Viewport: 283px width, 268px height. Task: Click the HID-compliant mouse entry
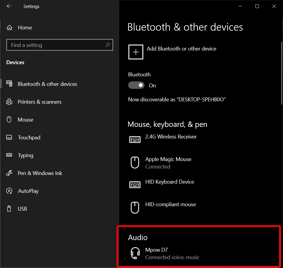(x=170, y=204)
